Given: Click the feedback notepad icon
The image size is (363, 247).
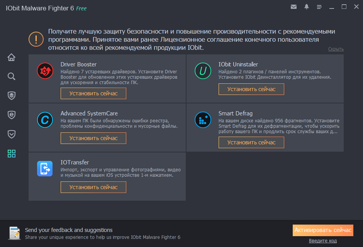Looking at the screenshot, I should coord(14,233).
